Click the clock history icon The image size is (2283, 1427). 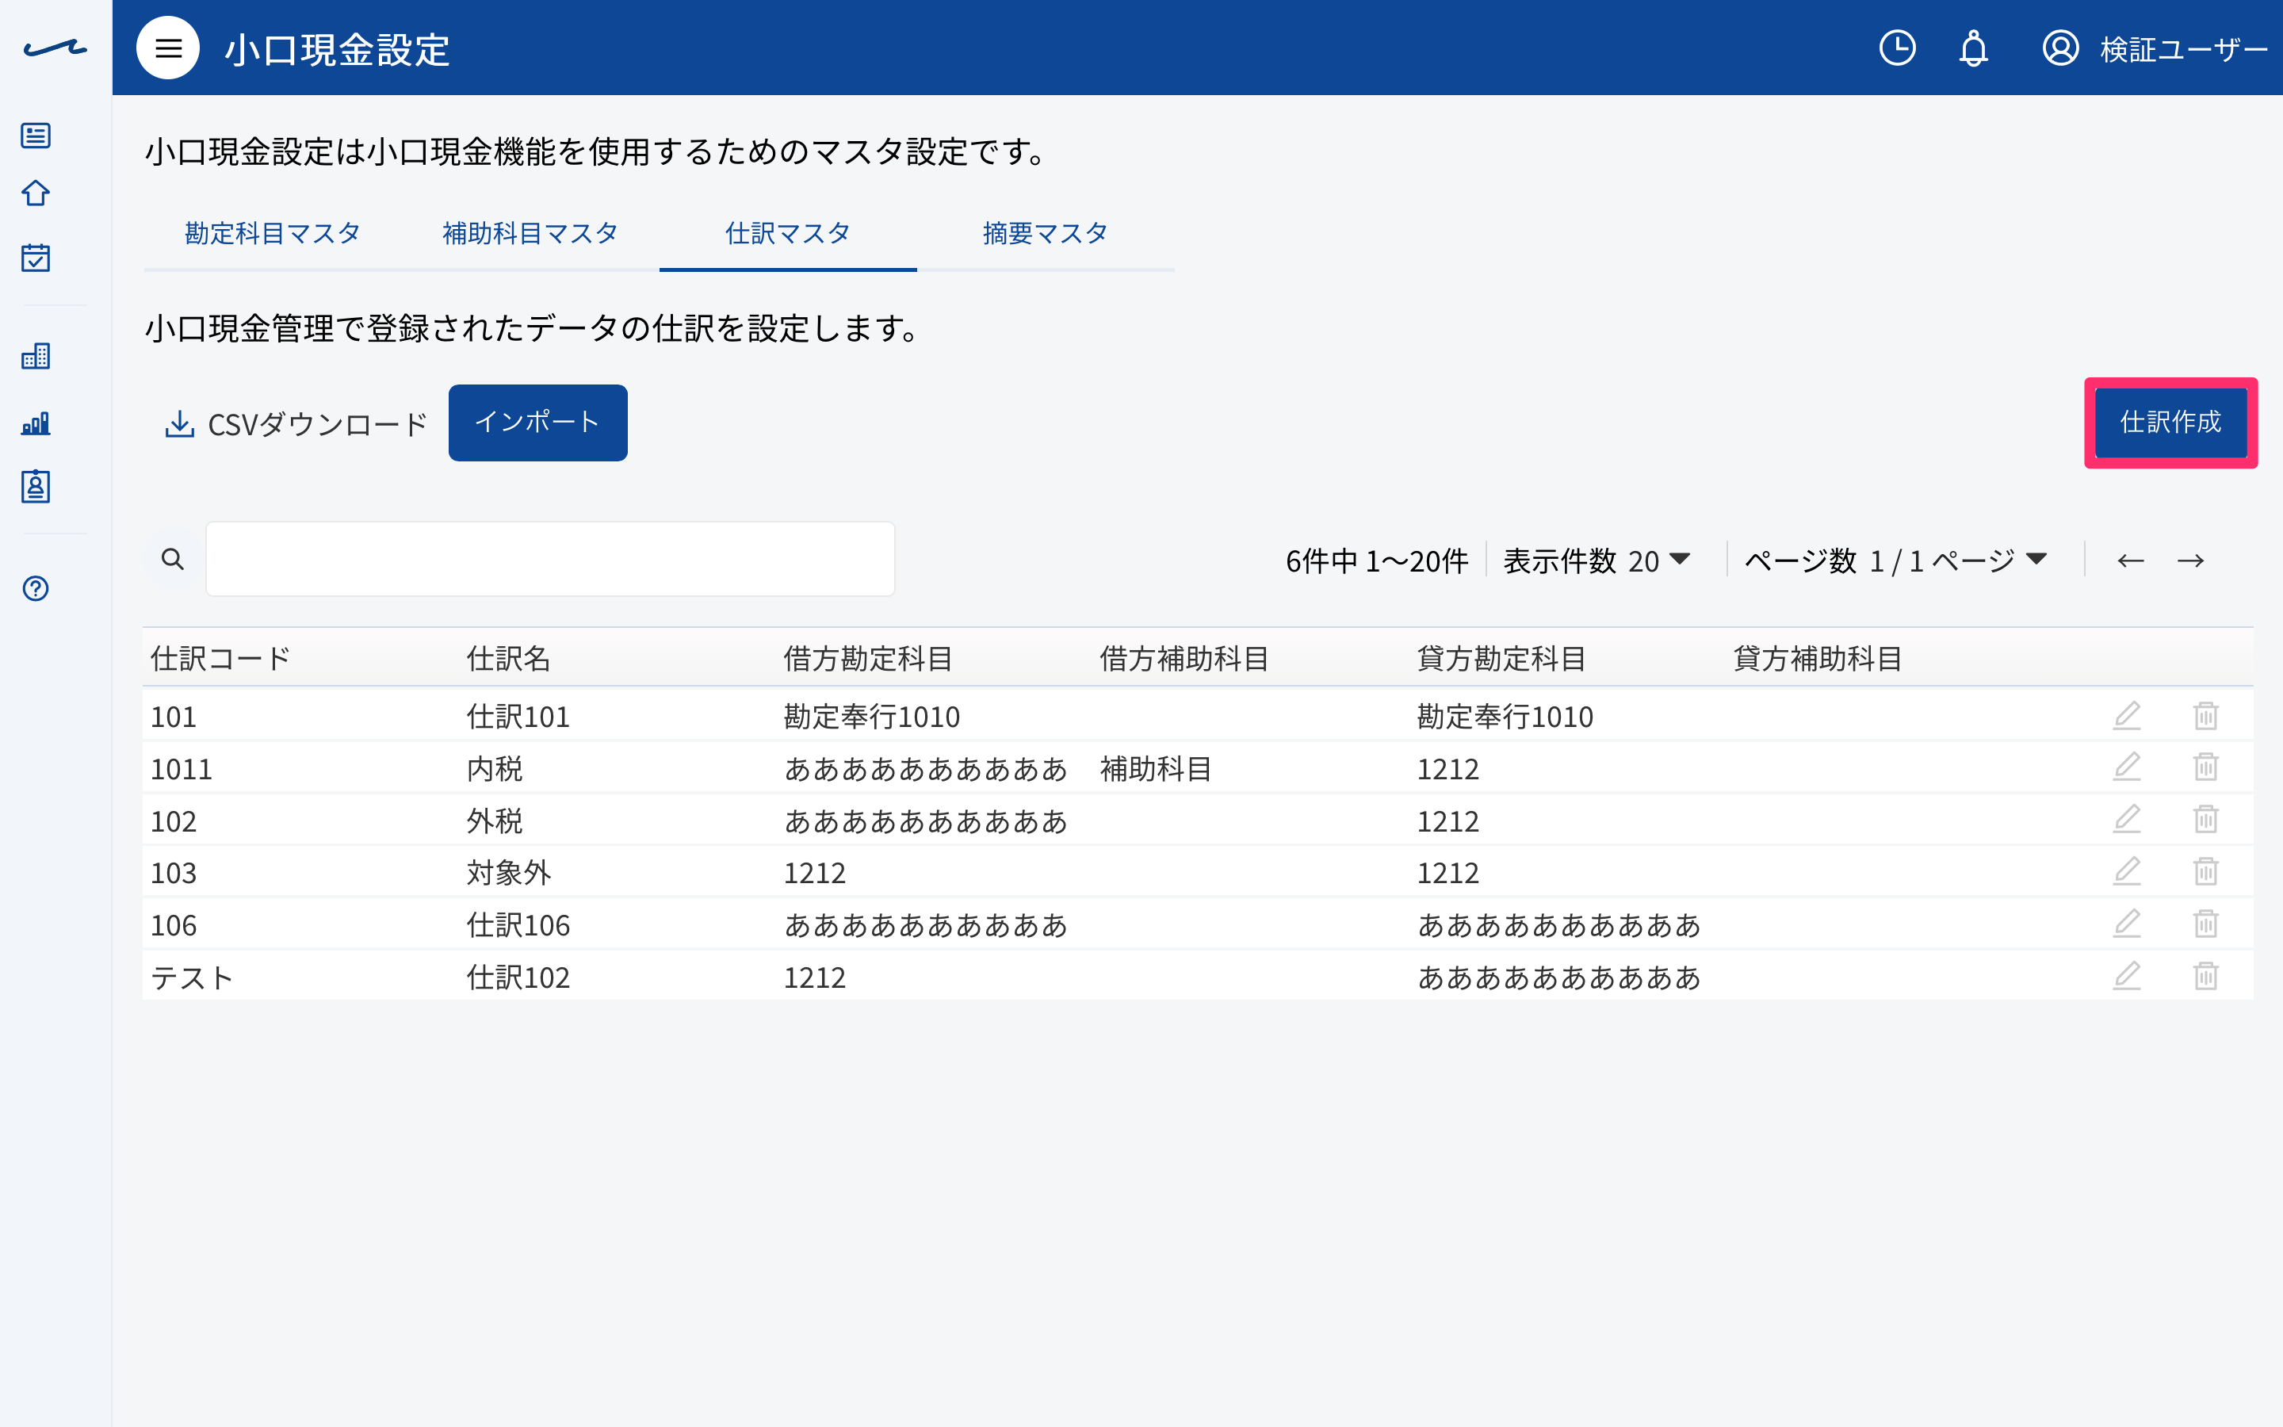[x=1897, y=48]
